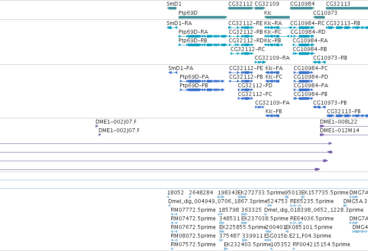The width and height of the screenshot is (368, 251).
Task: Select EST RE64036.5prime
Action: (296, 223)
